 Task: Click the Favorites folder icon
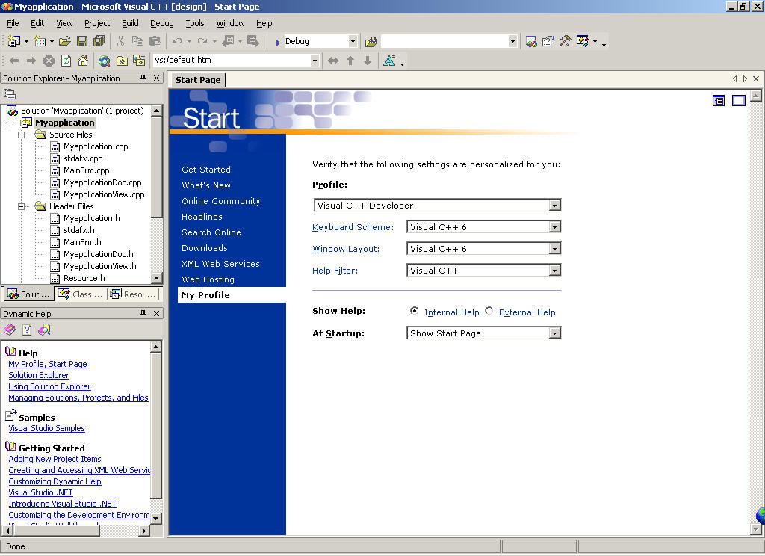122,61
